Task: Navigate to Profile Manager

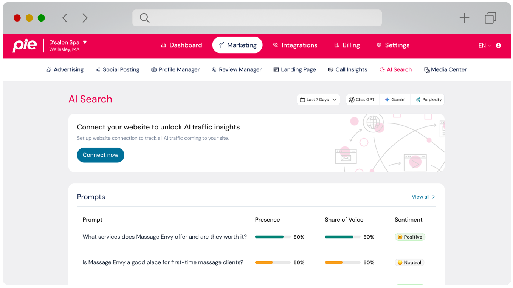Action: pyautogui.click(x=175, y=69)
